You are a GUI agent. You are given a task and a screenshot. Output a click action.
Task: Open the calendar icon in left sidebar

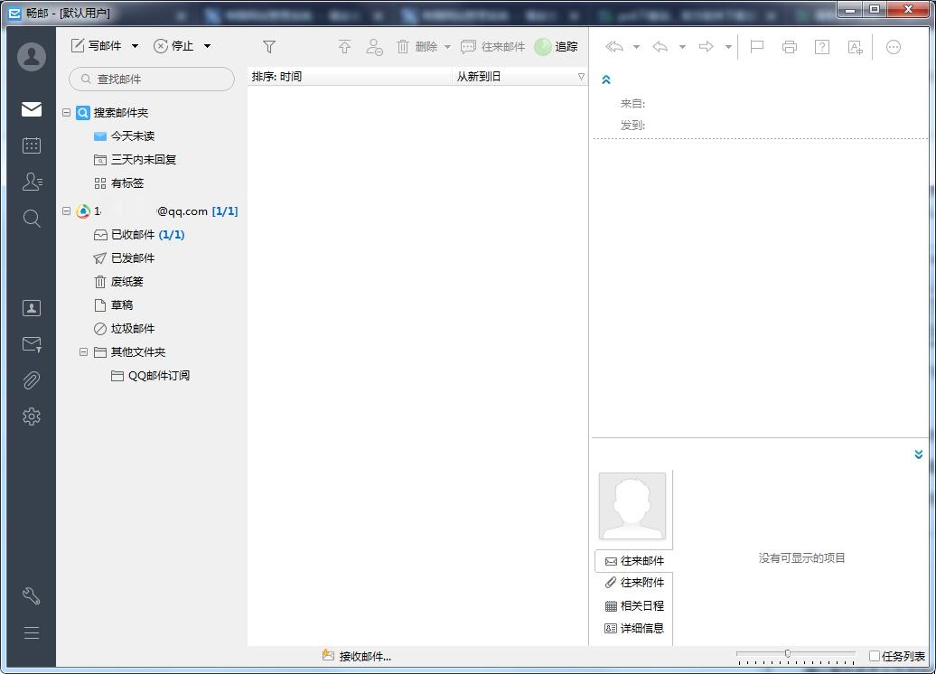tap(31, 145)
